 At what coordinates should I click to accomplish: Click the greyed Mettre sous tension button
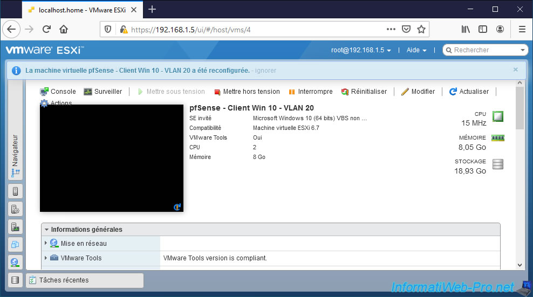(x=172, y=92)
